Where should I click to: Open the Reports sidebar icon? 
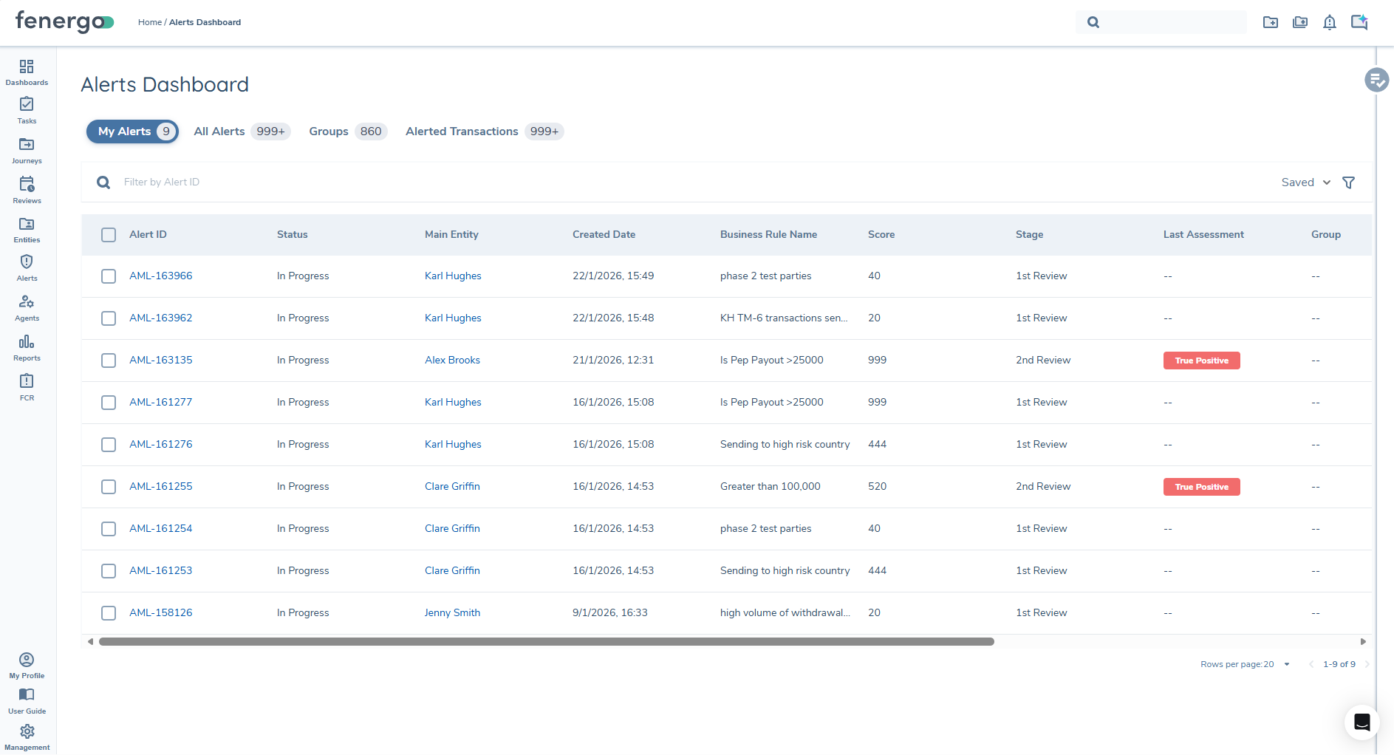tap(27, 347)
